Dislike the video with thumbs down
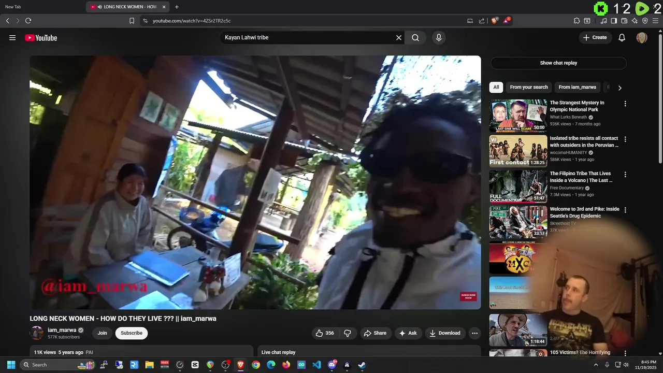Image resolution: width=663 pixels, height=373 pixels. (348, 333)
